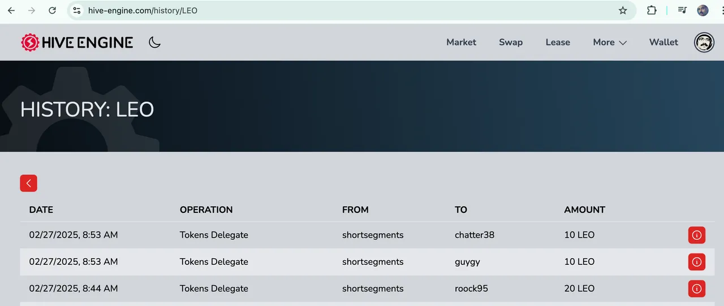
Task: Go back in browser history
Action: pos(11,10)
